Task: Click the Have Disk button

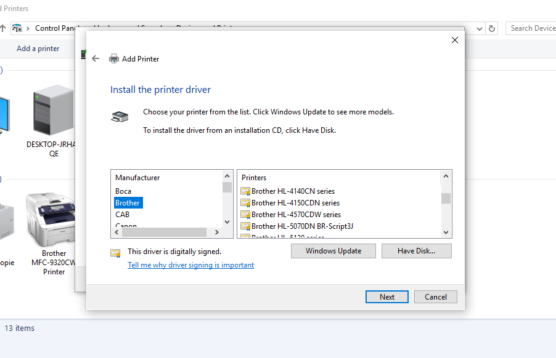Action: (416, 251)
